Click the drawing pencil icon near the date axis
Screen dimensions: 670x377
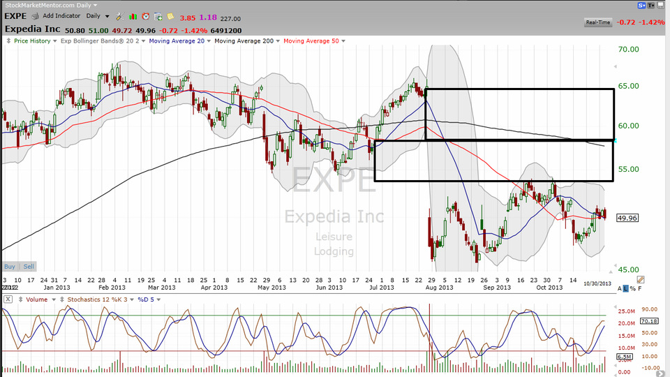click(640, 279)
